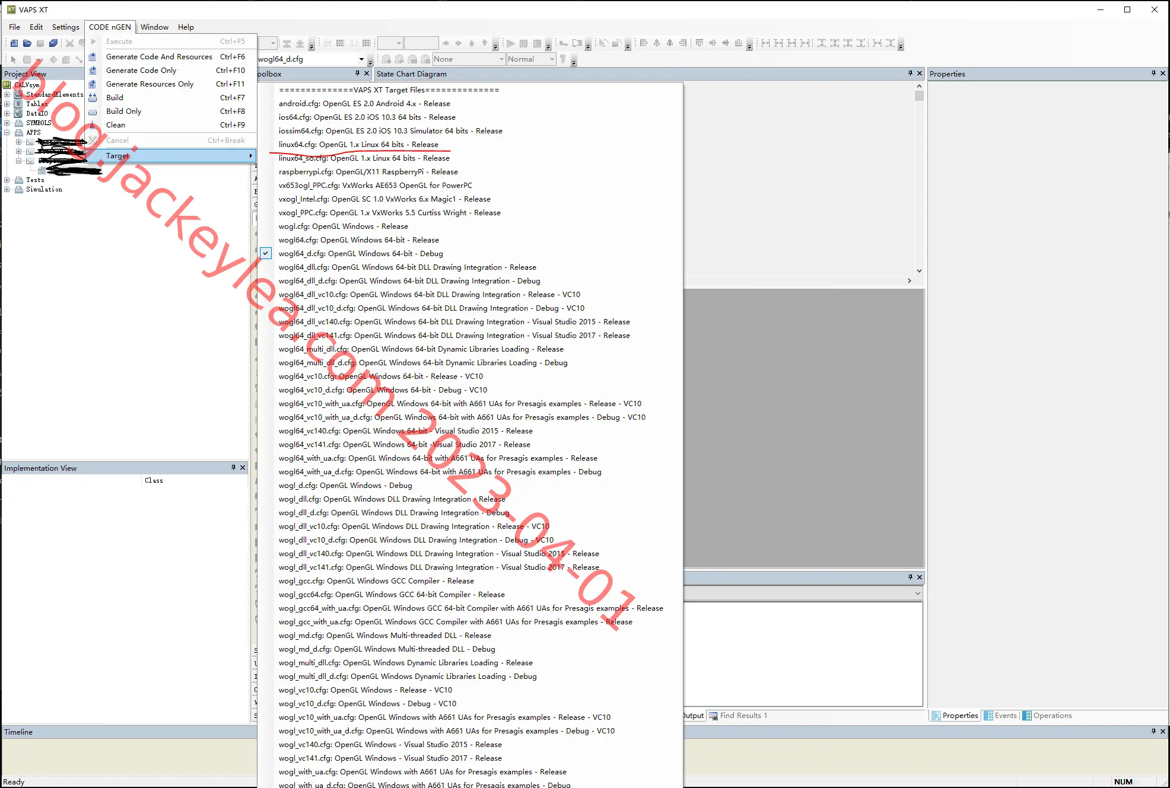The height and width of the screenshot is (788, 1170).
Task: Click the Run play icon in toolbar
Action: [510, 43]
